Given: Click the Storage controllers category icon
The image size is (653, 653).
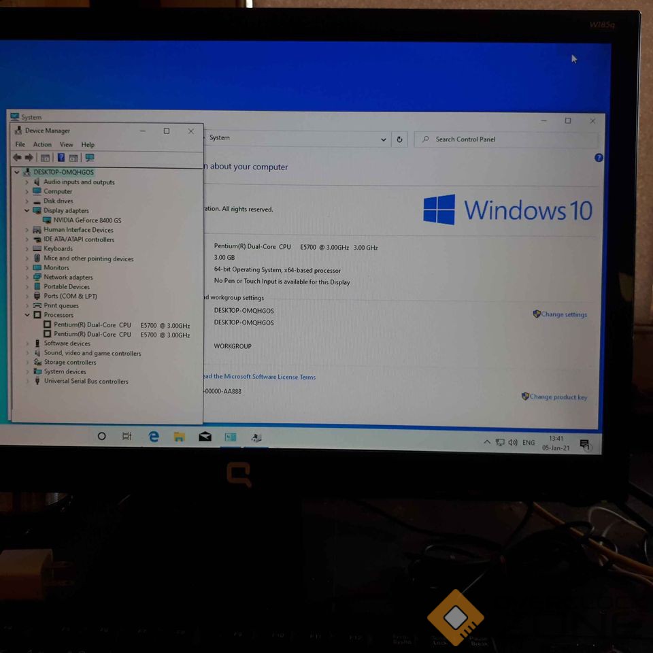Looking at the screenshot, I should pos(37,362).
